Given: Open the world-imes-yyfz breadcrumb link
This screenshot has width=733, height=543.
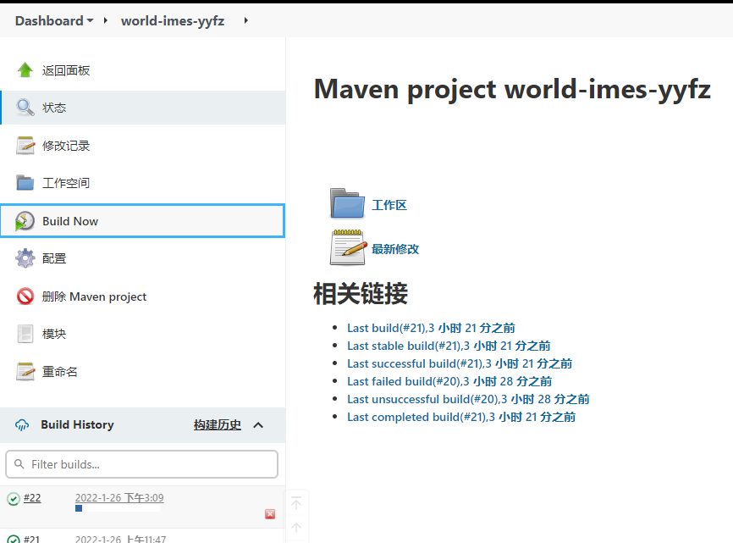Looking at the screenshot, I should [x=173, y=21].
